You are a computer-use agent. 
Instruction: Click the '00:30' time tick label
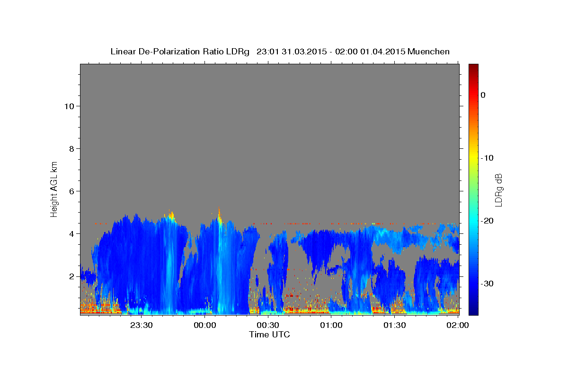click(x=268, y=325)
